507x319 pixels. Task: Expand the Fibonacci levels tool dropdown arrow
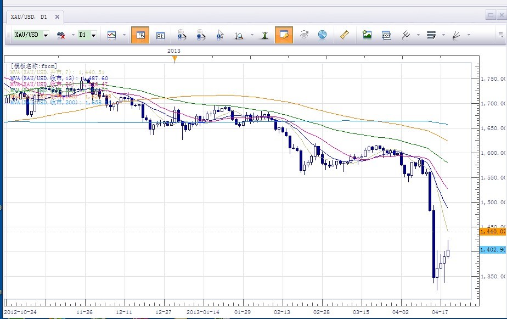tap(442, 35)
